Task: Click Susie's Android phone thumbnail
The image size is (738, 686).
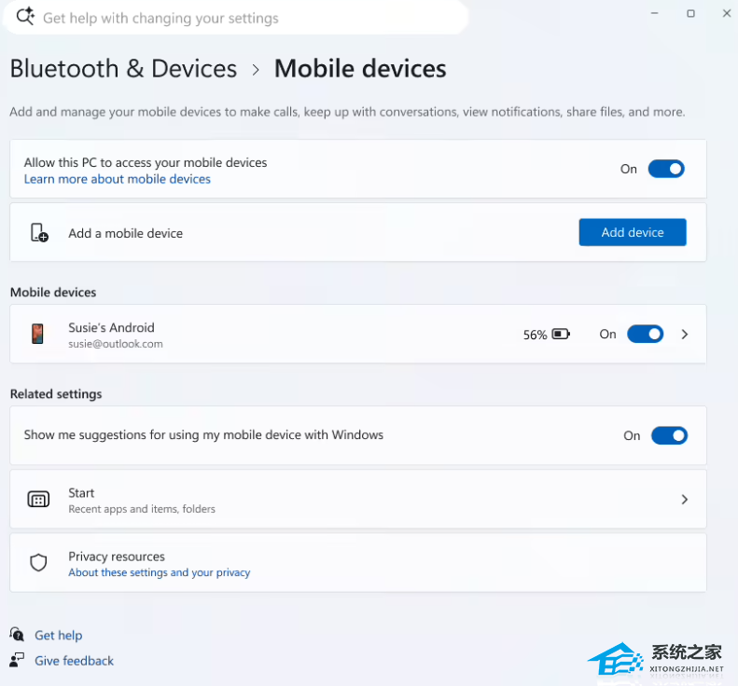Action: point(37,334)
